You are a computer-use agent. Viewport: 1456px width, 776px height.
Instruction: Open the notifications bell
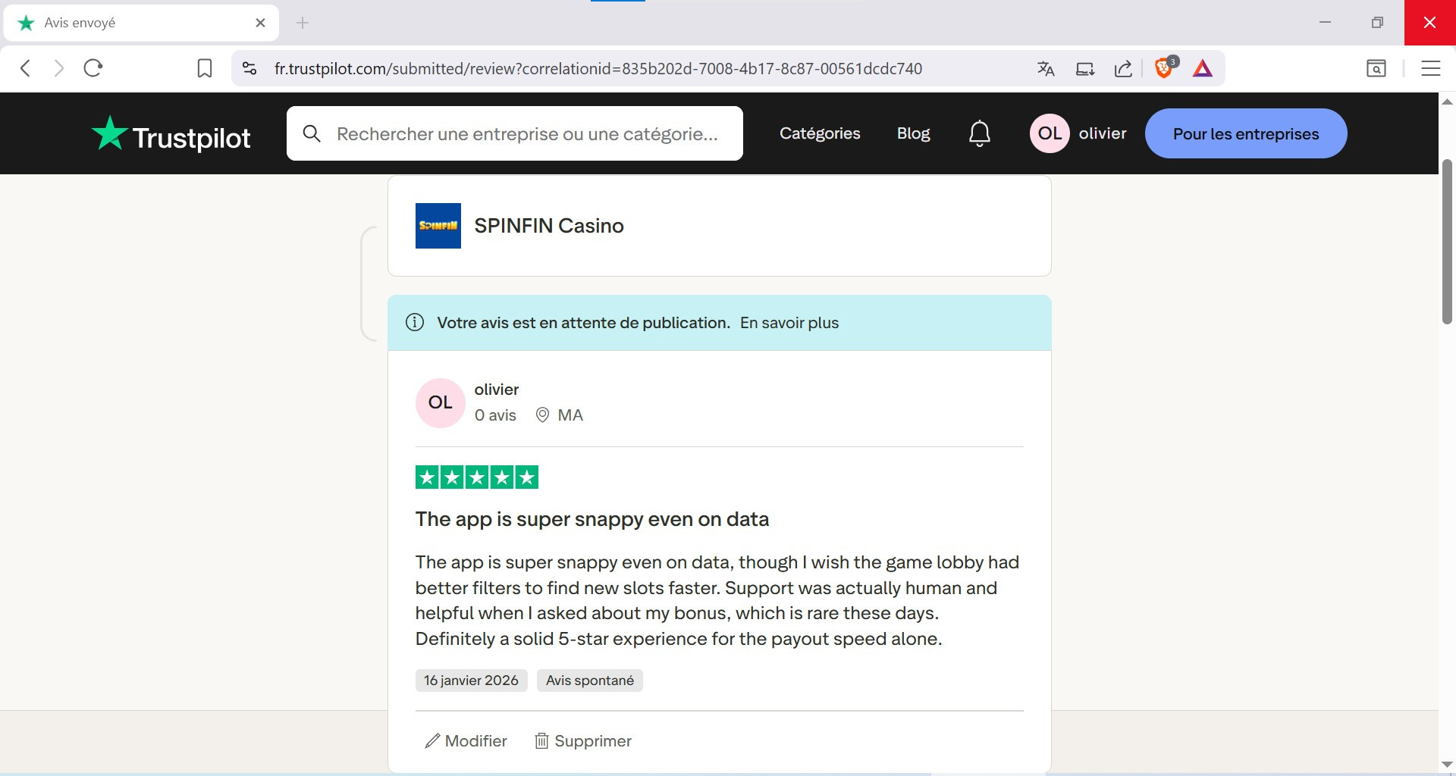(x=980, y=133)
